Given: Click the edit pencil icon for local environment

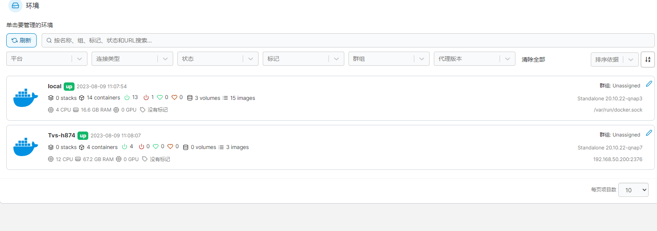Looking at the screenshot, I should pyautogui.click(x=649, y=84).
